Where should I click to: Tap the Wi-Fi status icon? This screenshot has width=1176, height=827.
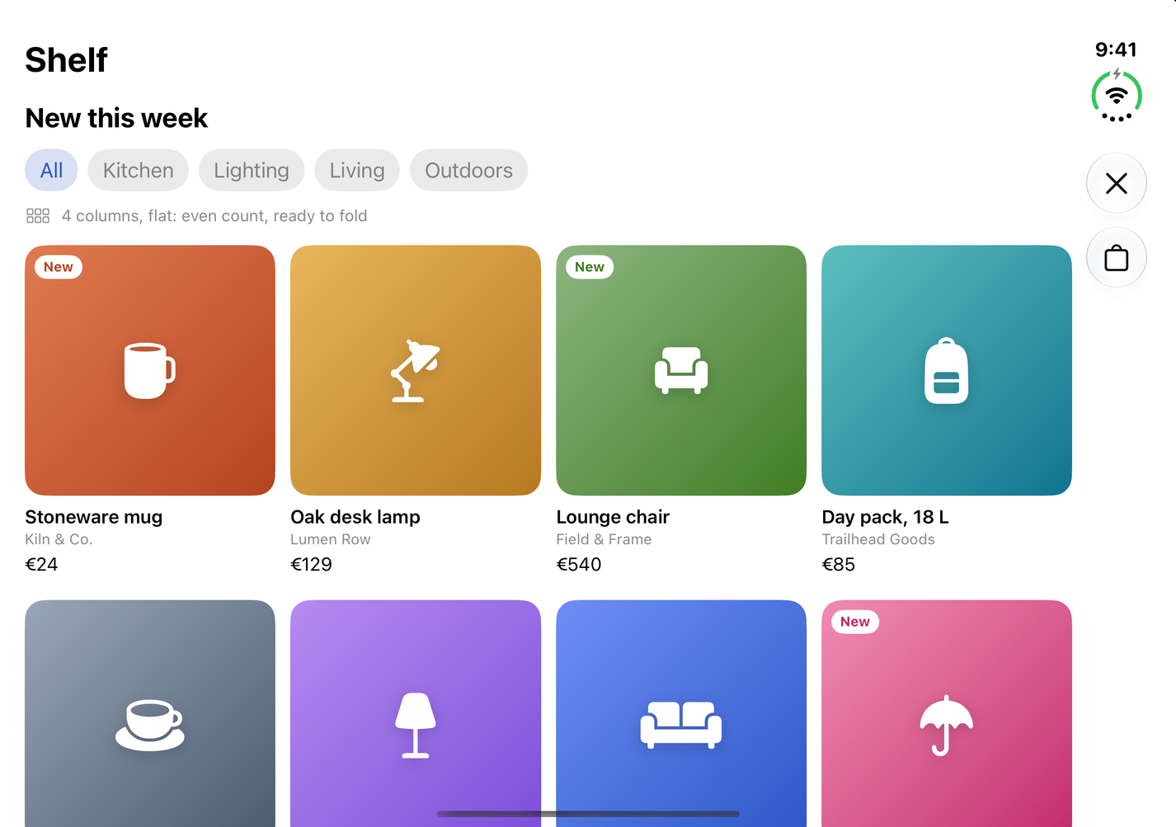pyautogui.click(x=1117, y=96)
